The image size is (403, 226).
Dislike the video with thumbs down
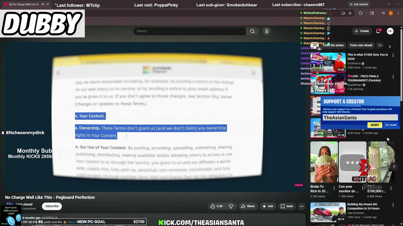click(x=231, y=206)
